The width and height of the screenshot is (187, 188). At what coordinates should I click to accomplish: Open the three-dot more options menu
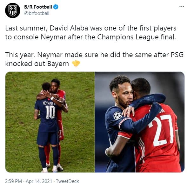pyautogui.click(x=182, y=7)
